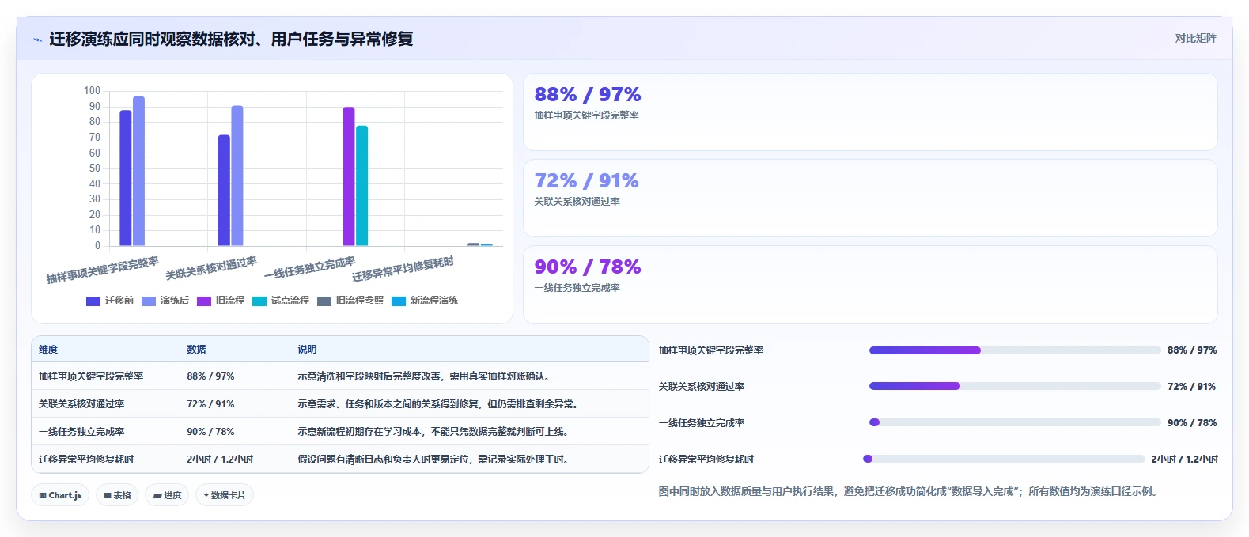Select the table cell 72% / 91%

coord(210,404)
